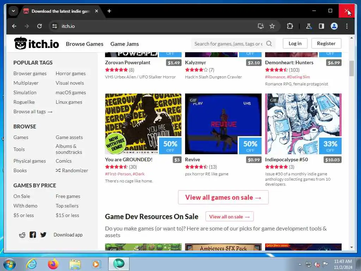Open Chrome Labs flask icon

point(308,26)
